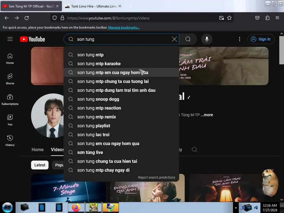284x213 pixels.
Task: Click the Firefox taskbar icon
Action: [76, 207]
